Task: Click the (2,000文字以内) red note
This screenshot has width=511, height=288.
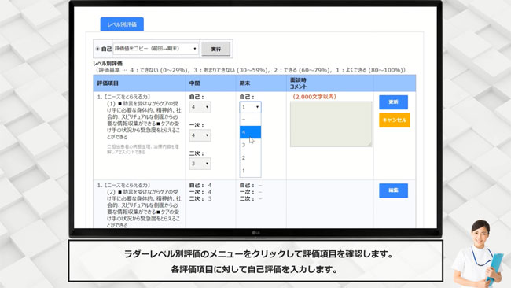Action: tap(314, 97)
